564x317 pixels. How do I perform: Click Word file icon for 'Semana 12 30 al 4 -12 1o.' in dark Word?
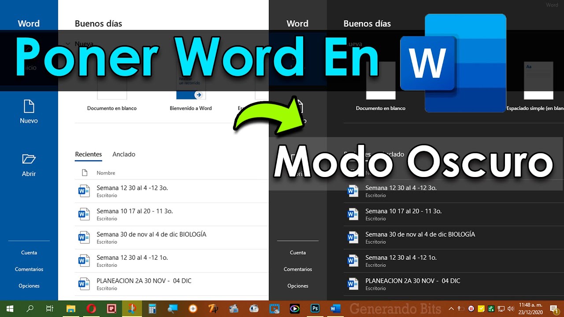(x=352, y=261)
